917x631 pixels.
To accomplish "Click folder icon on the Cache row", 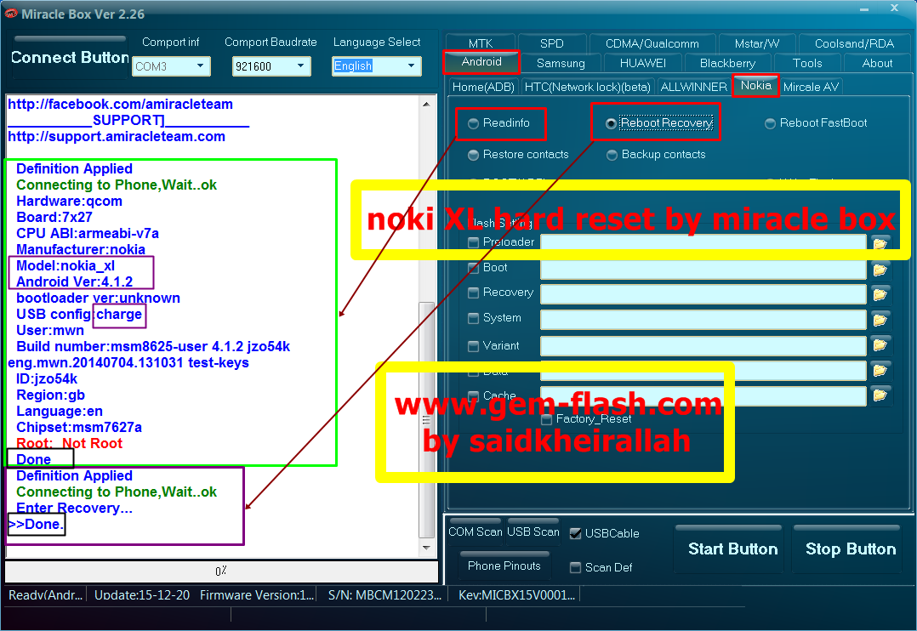I will 880,395.
